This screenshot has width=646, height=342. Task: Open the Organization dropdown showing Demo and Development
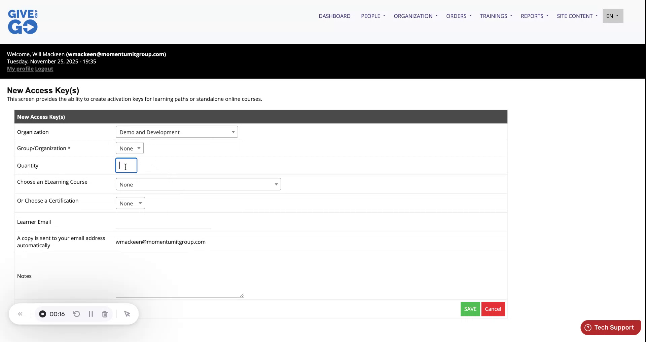[177, 132]
